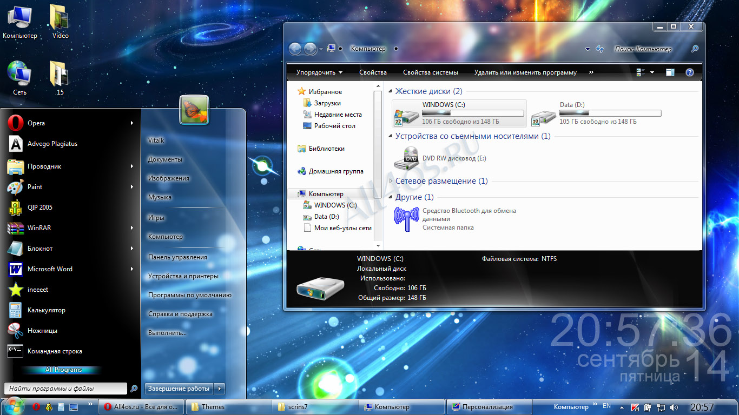
Task: Click the WINDOWS (C:) usage bar
Action: pyautogui.click(x=473, y=113)
